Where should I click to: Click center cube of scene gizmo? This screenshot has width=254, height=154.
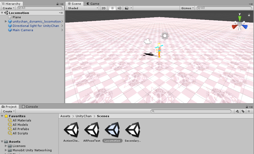click(240, 24)
